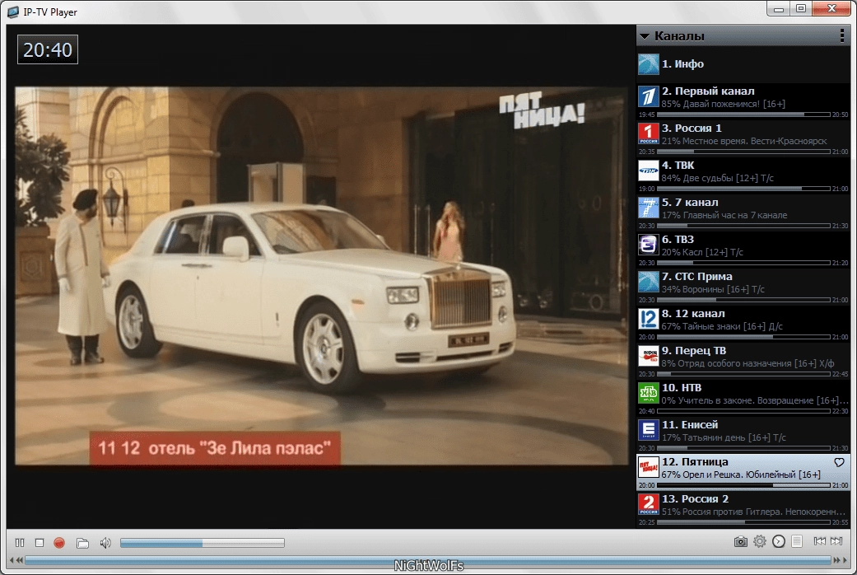857x575 pixels.
Task: Pause playback with the pause button
Action: (21, 543)
